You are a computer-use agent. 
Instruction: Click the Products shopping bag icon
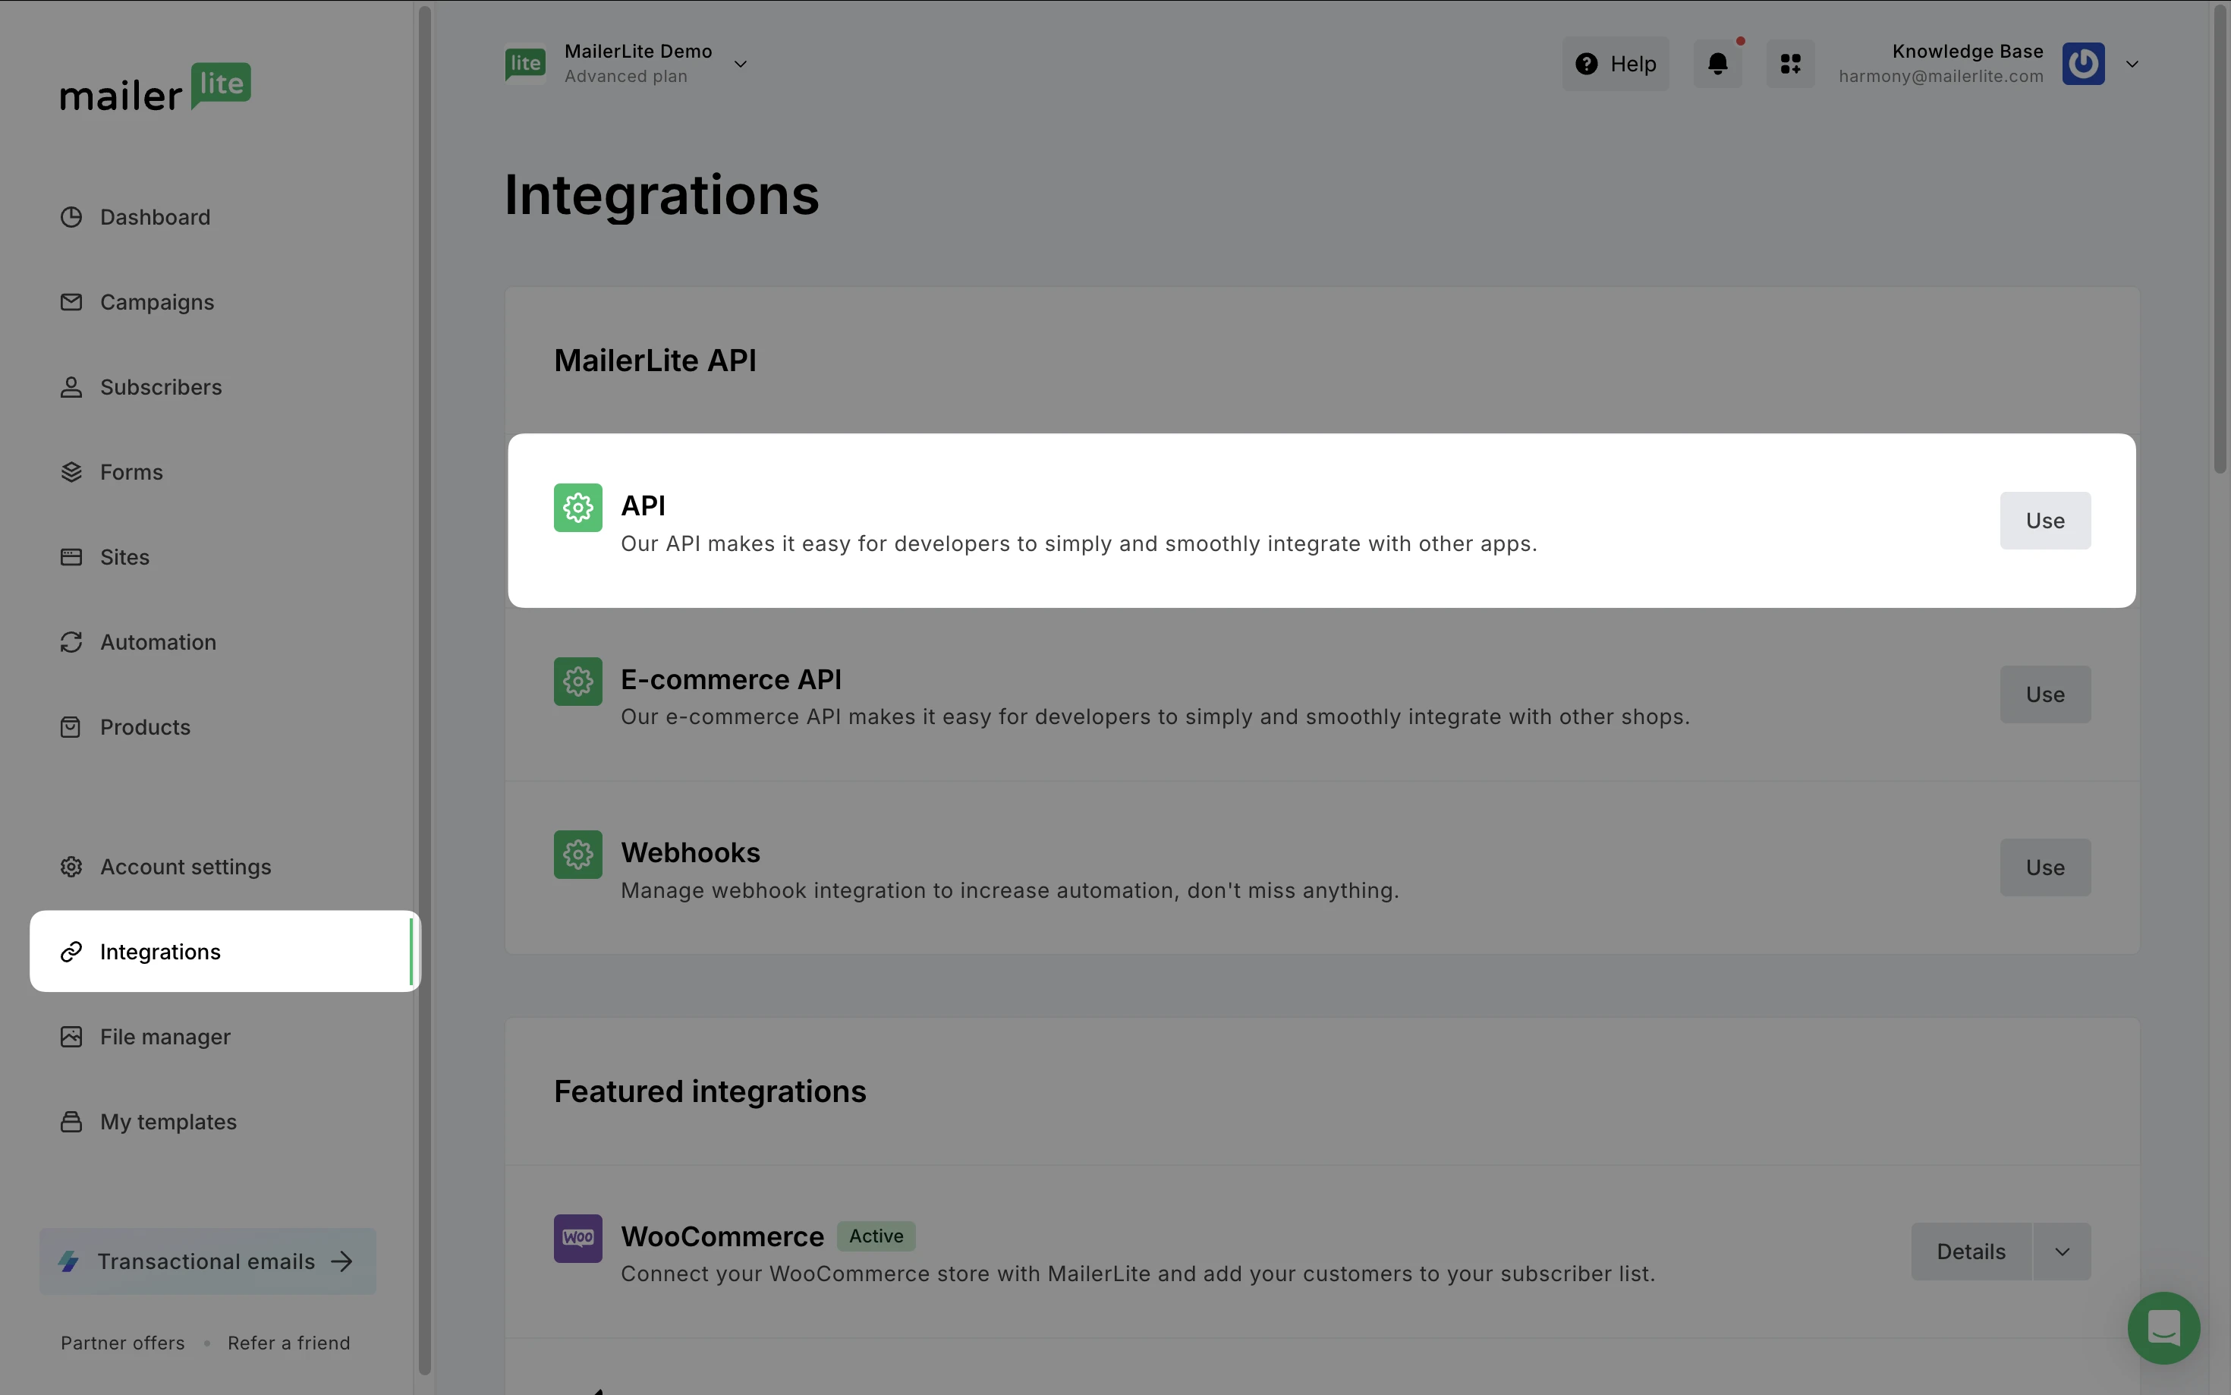(x=71, y=727)
